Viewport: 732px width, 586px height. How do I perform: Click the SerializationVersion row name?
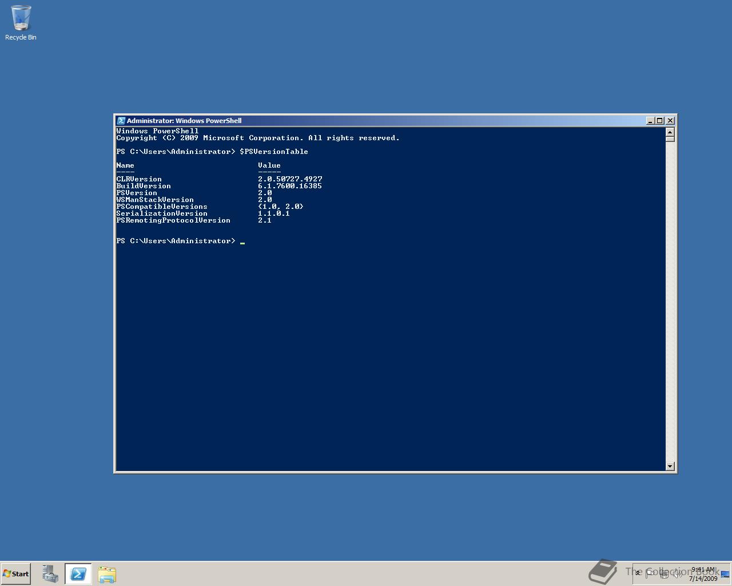pyautogui.click(x=162, y=213)
